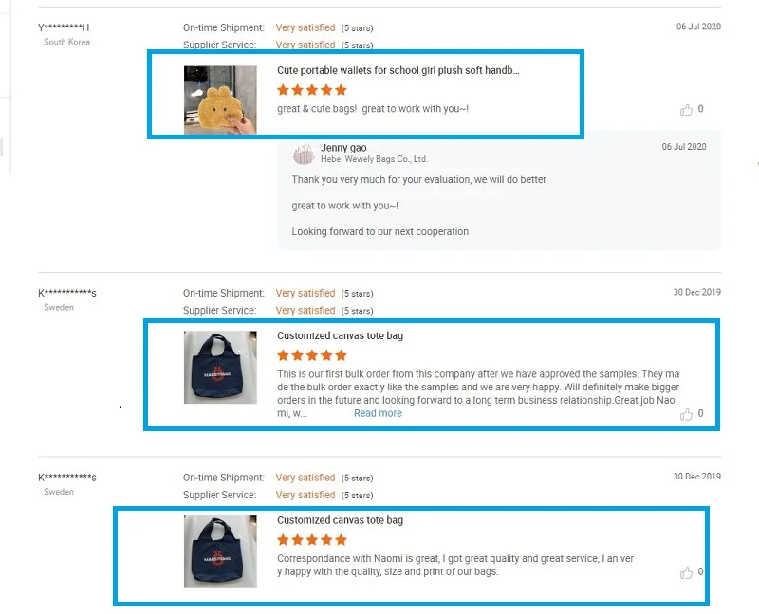Click the supplier reply text 'Looking forward to our next cooperation'
This screenshot has height=614, width=759.
(x=379, y=231)
